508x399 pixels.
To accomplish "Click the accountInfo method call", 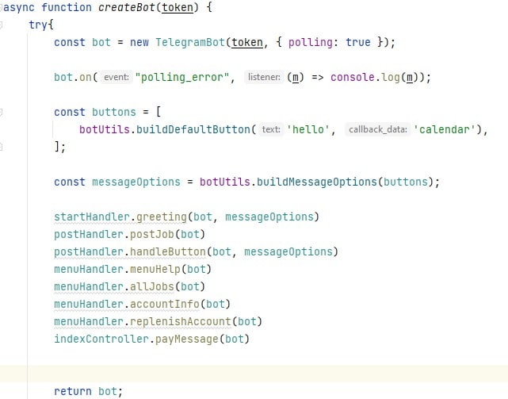I will click(x=165, y=305).
